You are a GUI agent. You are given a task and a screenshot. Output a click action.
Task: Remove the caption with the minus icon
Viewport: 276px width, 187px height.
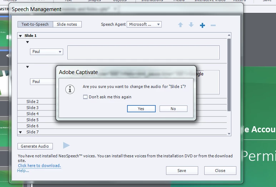(213, 25)
